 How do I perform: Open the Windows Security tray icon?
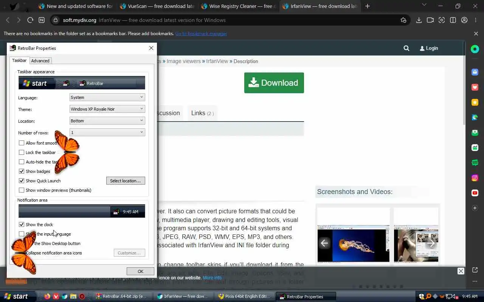point(422,296)
